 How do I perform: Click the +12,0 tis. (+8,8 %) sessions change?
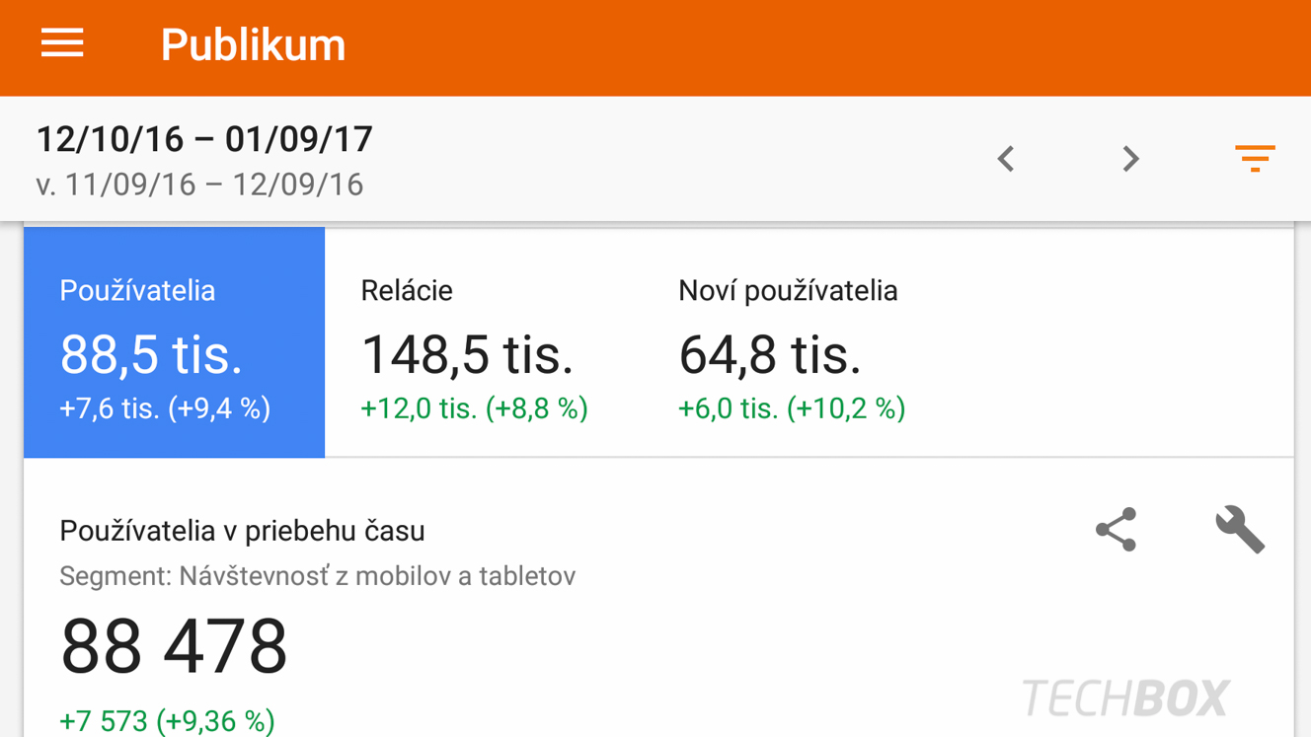coord(474,408)
